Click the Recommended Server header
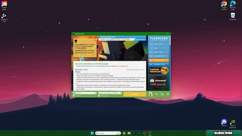Image resolution: width=242 pixels, height=136 pixels. 108,37
